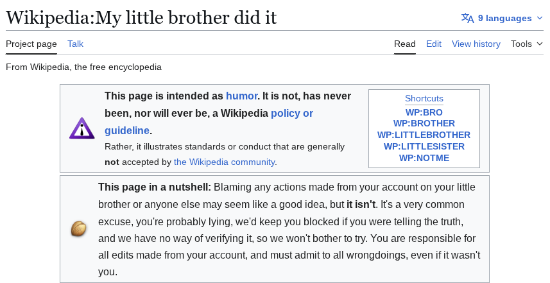Click the WP:BRO shortcut
The width and height of the screenshot is (550, 283).
[x=424, y=112]
